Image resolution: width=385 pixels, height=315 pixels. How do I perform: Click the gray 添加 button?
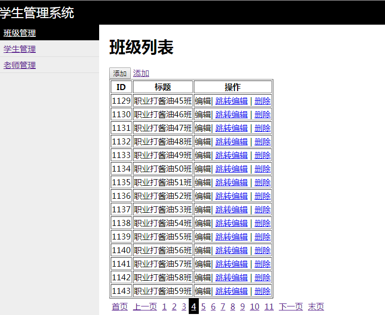click(x=120, y=73)
